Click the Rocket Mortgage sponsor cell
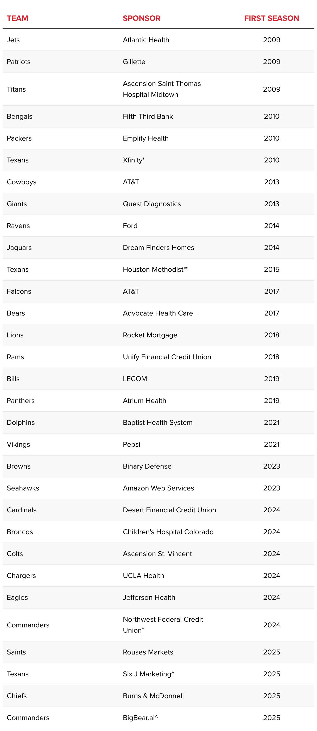The height and width of the screenshot is (731, 317). (150, 335)
